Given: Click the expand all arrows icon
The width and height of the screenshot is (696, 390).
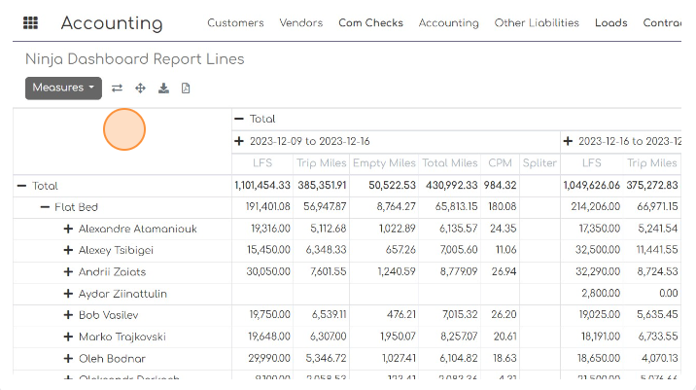Looking at the screenshot, I should tap(140, 89).
